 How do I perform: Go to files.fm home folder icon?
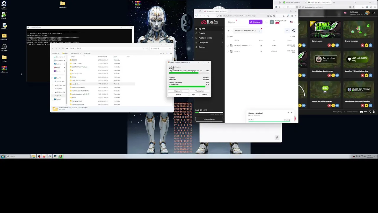[228, 31]
